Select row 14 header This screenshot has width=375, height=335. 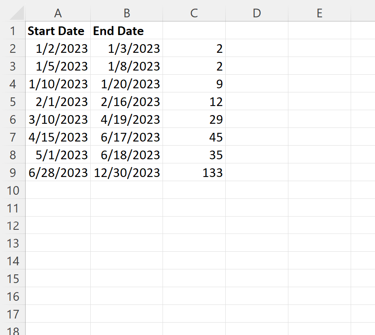pyautogui.click(x=13, y=261)
